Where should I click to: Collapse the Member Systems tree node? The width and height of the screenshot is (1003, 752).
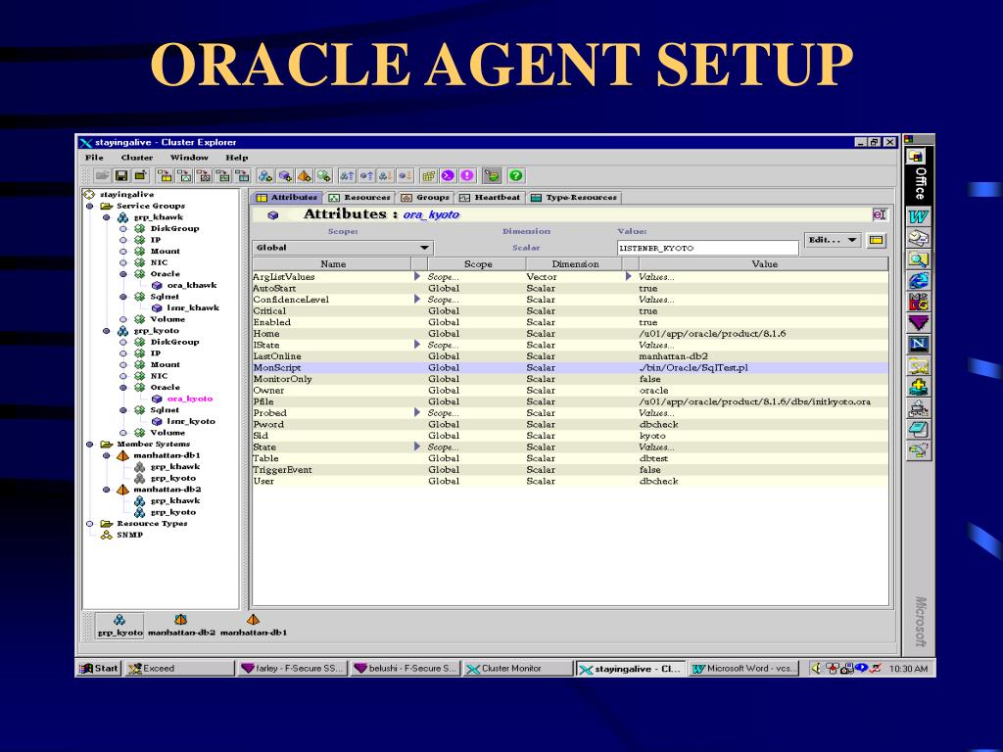coord(90,444)
